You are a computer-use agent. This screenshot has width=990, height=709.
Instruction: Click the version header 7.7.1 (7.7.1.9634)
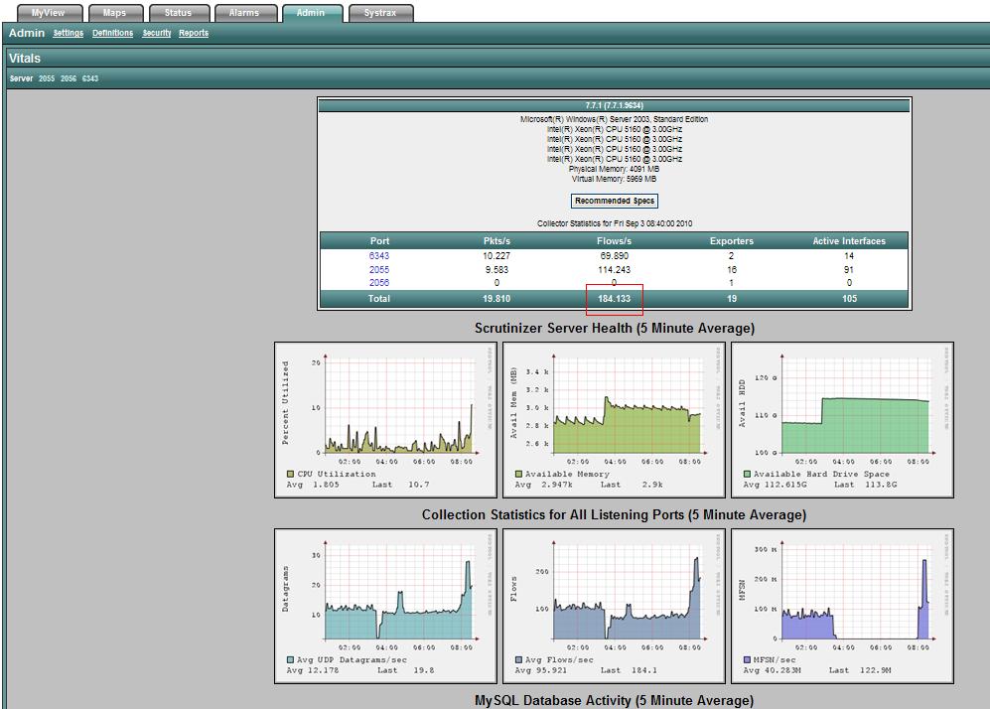[615, 105]
